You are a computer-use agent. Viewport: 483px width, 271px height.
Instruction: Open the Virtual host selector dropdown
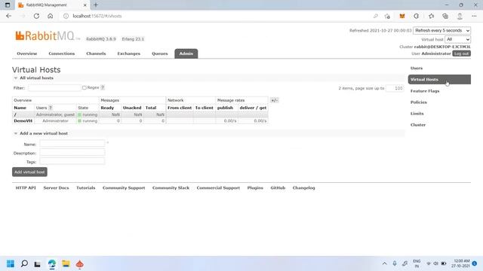(x=457, y=39)
